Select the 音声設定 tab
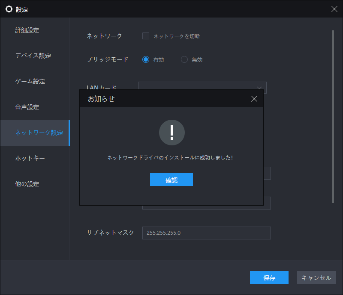Viewport: 343px width, 295px height. coord(27,107)
